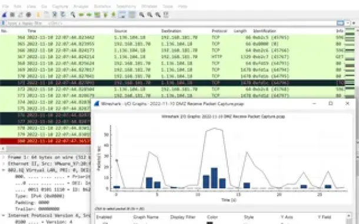Toggle packet list colorization
Viewport: 359px width, 224px height.
(132, 15)
